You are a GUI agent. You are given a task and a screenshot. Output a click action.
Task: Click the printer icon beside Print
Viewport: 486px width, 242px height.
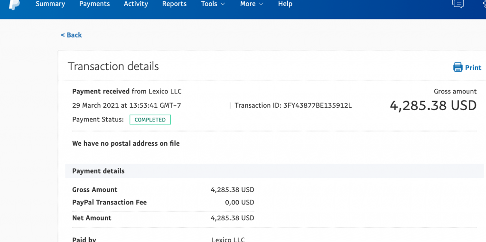click(x=458, y=67)
